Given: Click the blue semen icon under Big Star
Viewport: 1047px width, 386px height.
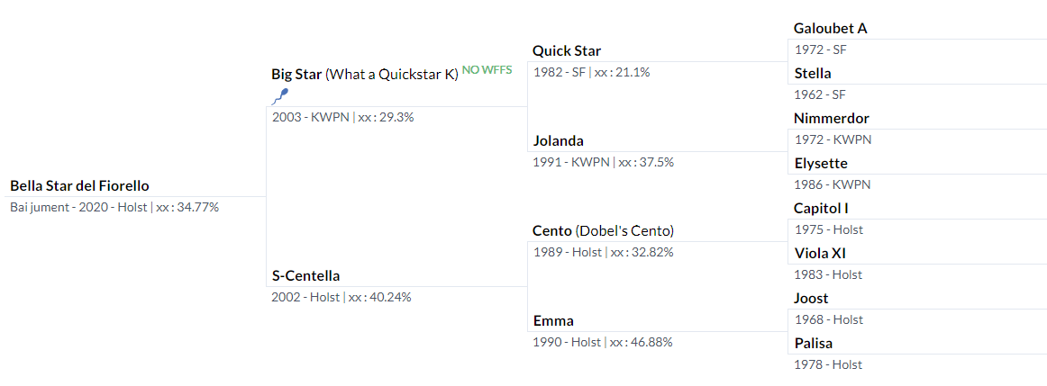Looking at the screenshot, I should coord(280,96).
